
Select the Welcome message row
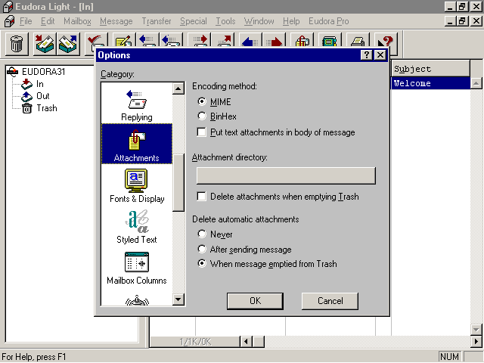430,83
